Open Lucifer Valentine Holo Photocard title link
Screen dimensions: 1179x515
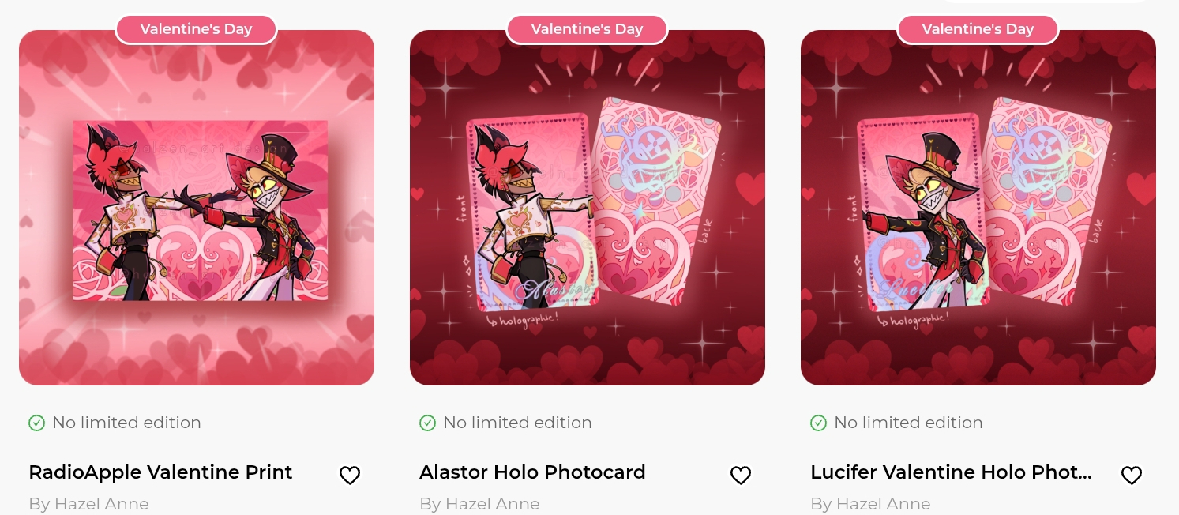click(951, 472)
